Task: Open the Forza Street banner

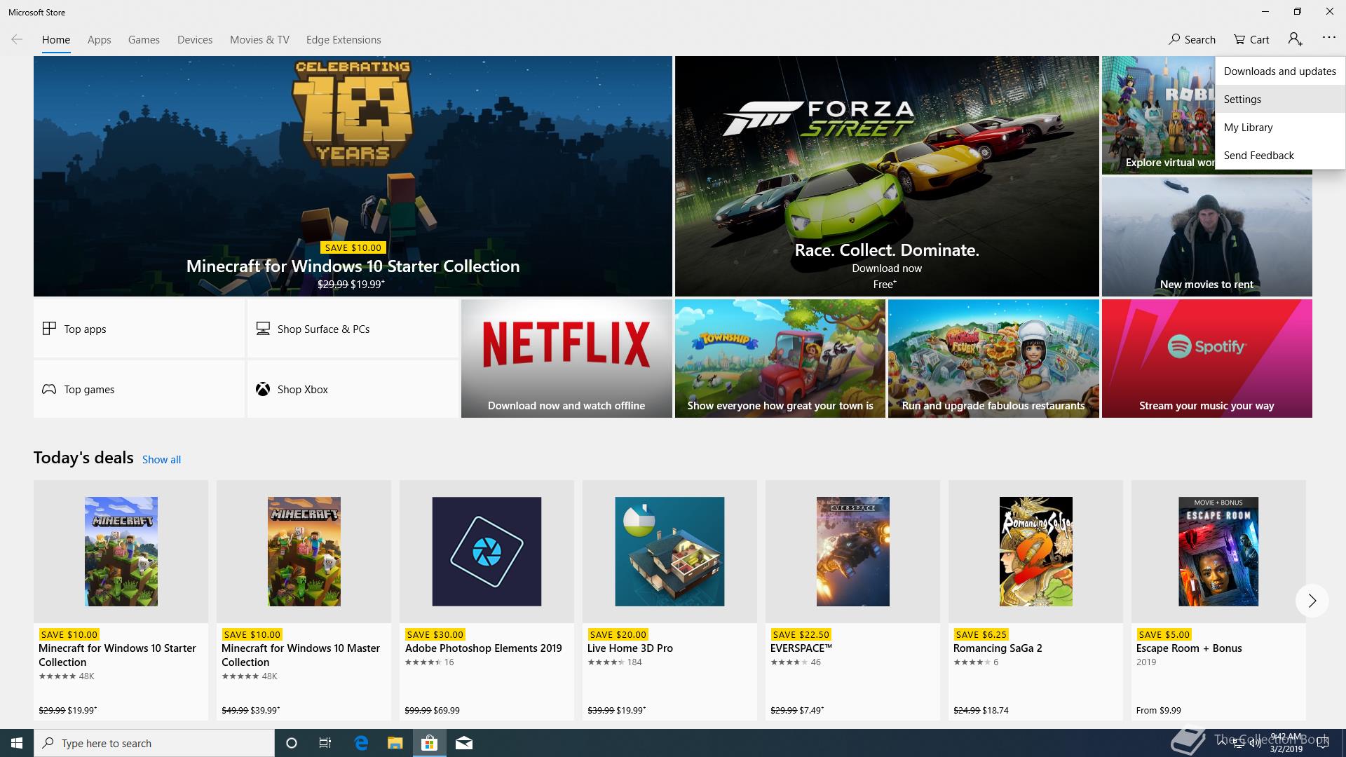Action: [887, 177]
